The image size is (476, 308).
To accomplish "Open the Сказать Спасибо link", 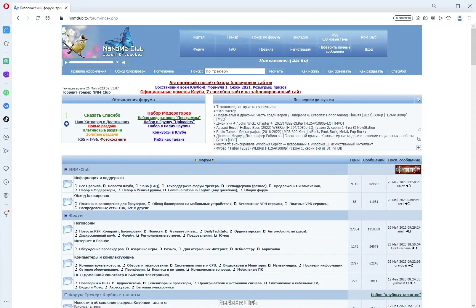I will pos(102,115).
